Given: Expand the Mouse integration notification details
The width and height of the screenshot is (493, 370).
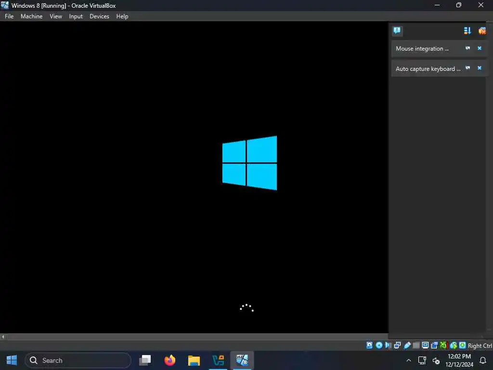Looking at the screenshot, I should tap(467, 48).
